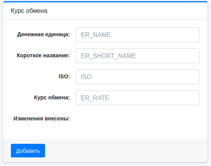The height and width of the screenshot is (166, 211).
Task: Click the blue top border of card
Action: pos(105,2)
